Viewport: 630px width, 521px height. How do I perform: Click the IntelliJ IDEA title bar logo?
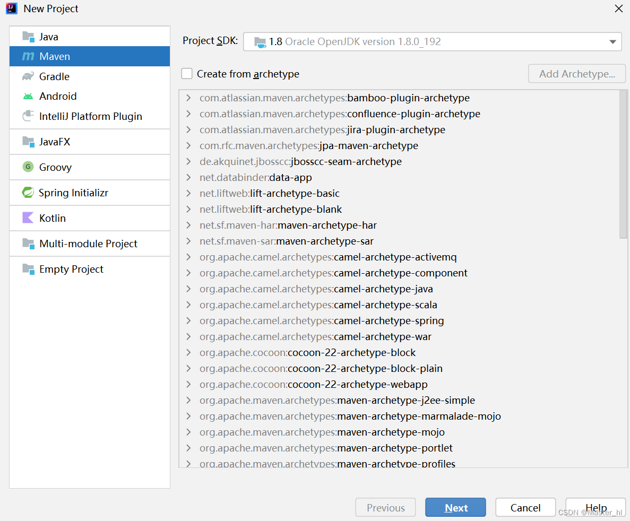pyautogui.click(x=12, y=8)
